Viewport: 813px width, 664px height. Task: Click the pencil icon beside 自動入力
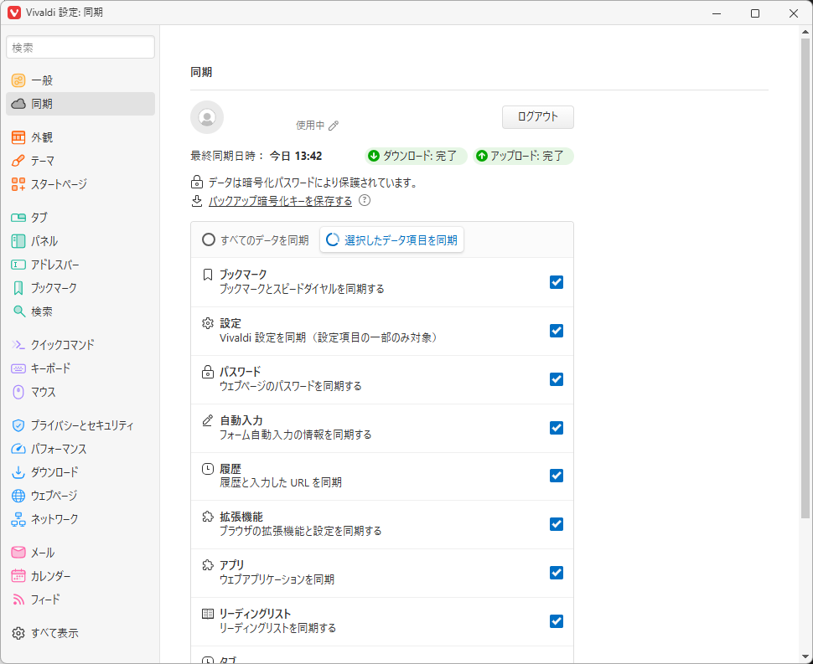pyautogui.click(x=207, y=420)
